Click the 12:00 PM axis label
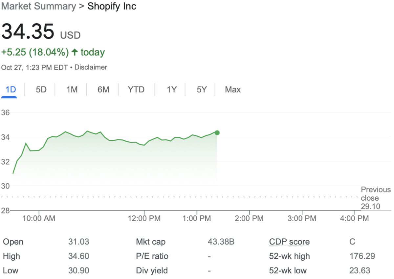Screen dimensions: 394x279 click(x=144, y=218)
